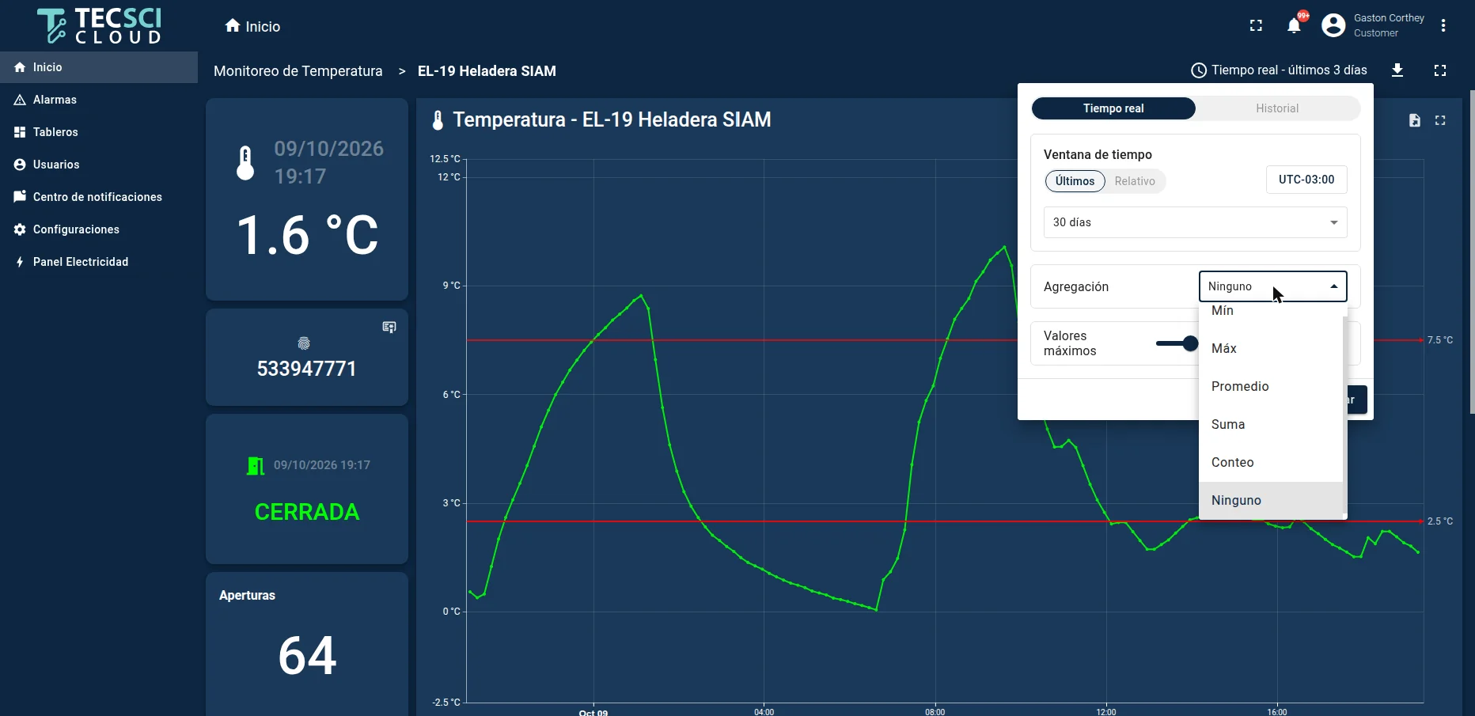Open the 30 días interval dropdown

(x=1195, y=222)
